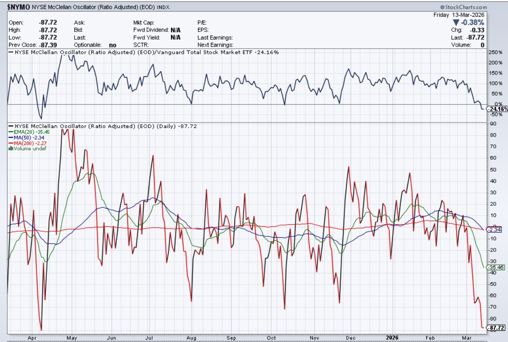Click the Nov label on time axis

pos(314,338)
